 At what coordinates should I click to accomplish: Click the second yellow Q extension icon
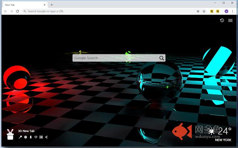click(218, 11)
